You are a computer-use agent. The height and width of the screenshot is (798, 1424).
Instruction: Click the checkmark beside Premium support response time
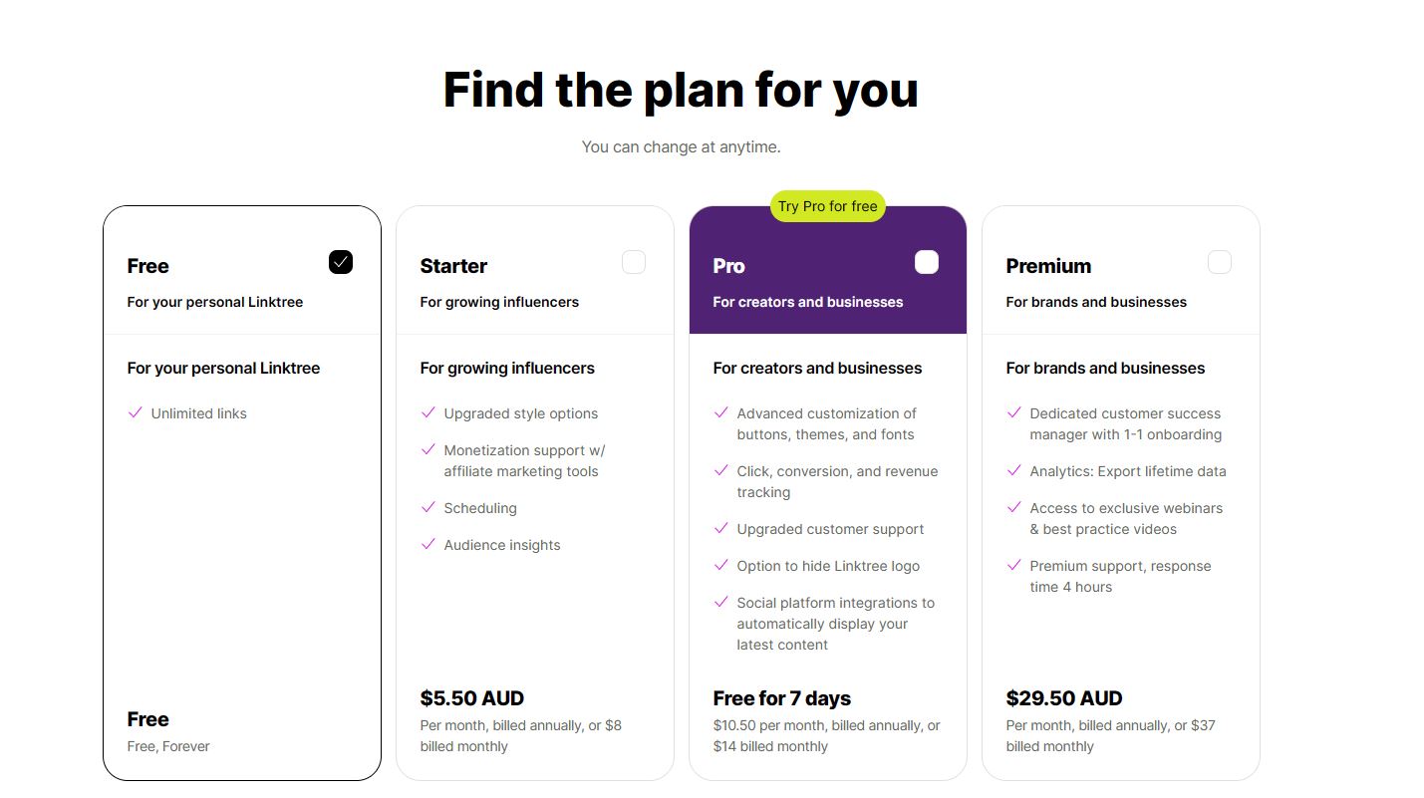pyautogui.click(x=1014, y=565)
